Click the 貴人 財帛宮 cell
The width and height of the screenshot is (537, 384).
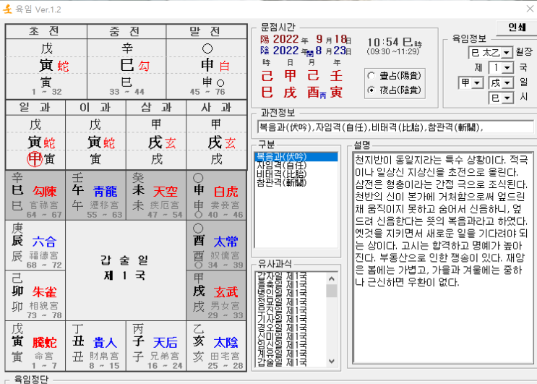point(95,346)
